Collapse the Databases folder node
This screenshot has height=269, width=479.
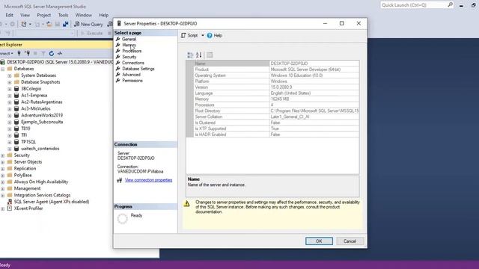3,69
